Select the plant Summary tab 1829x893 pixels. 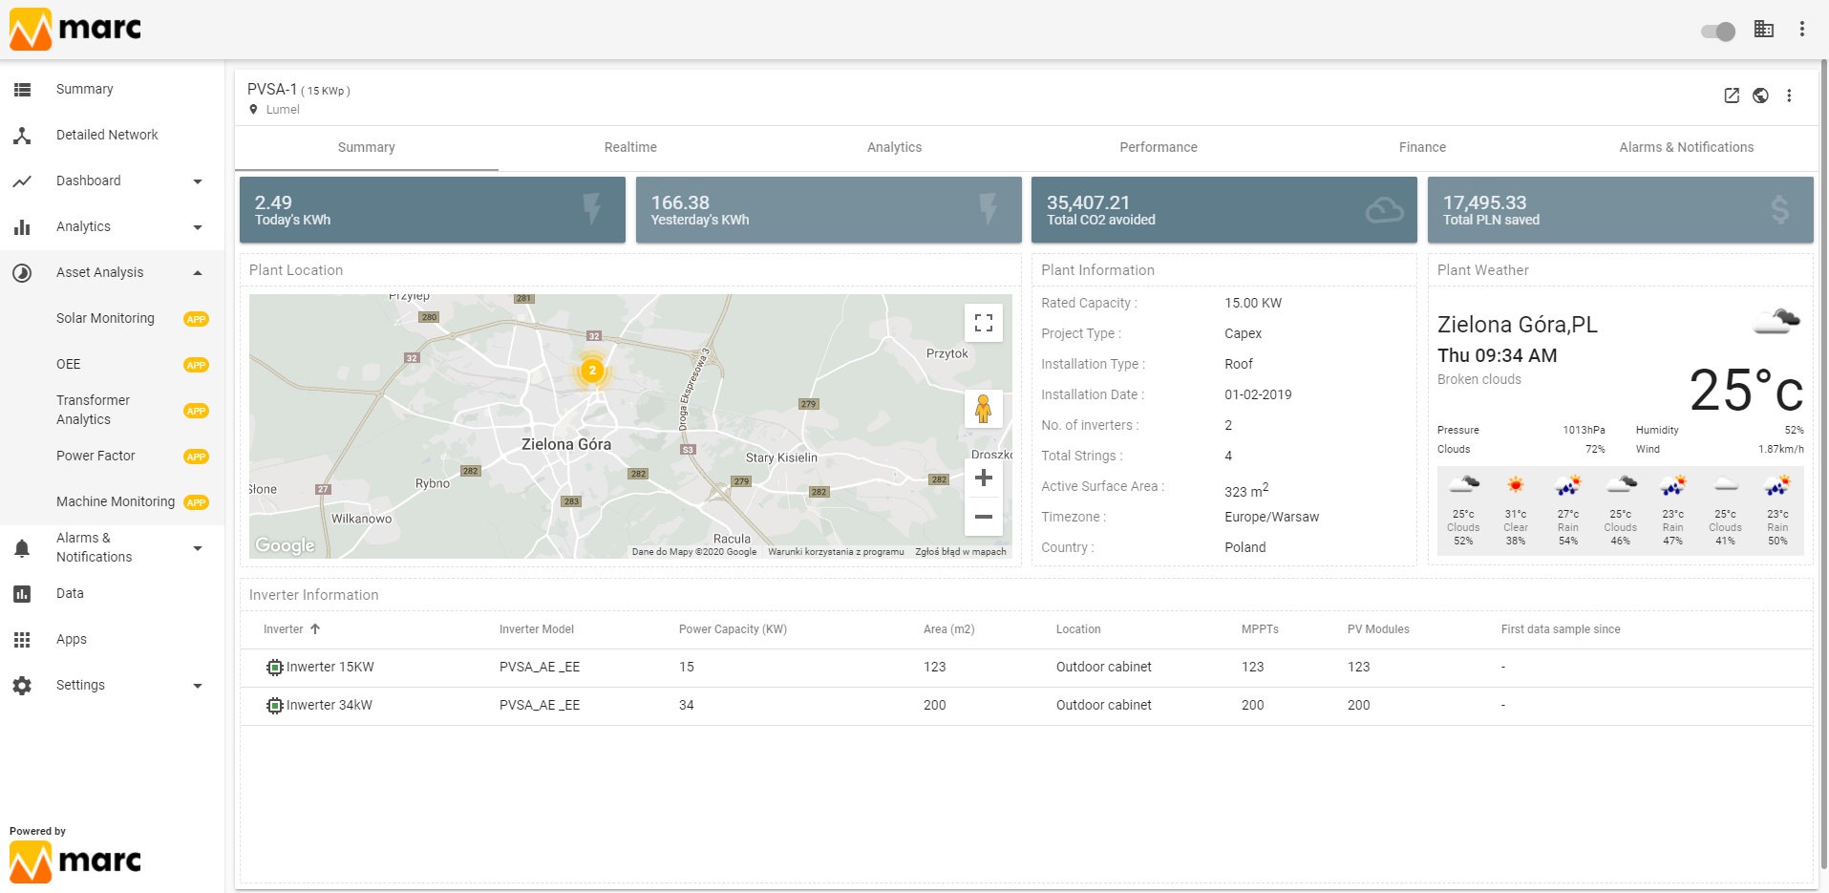coord(367,147)
